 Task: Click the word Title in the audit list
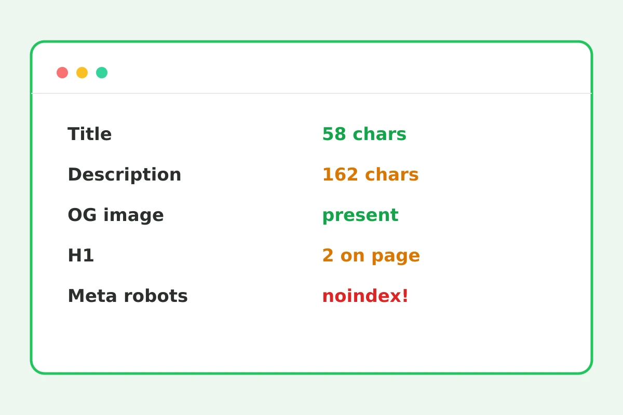(x=90, y=134)
